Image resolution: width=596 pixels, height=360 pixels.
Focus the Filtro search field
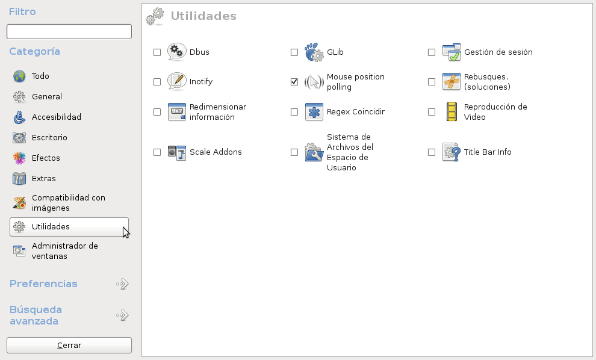[69, 31]
